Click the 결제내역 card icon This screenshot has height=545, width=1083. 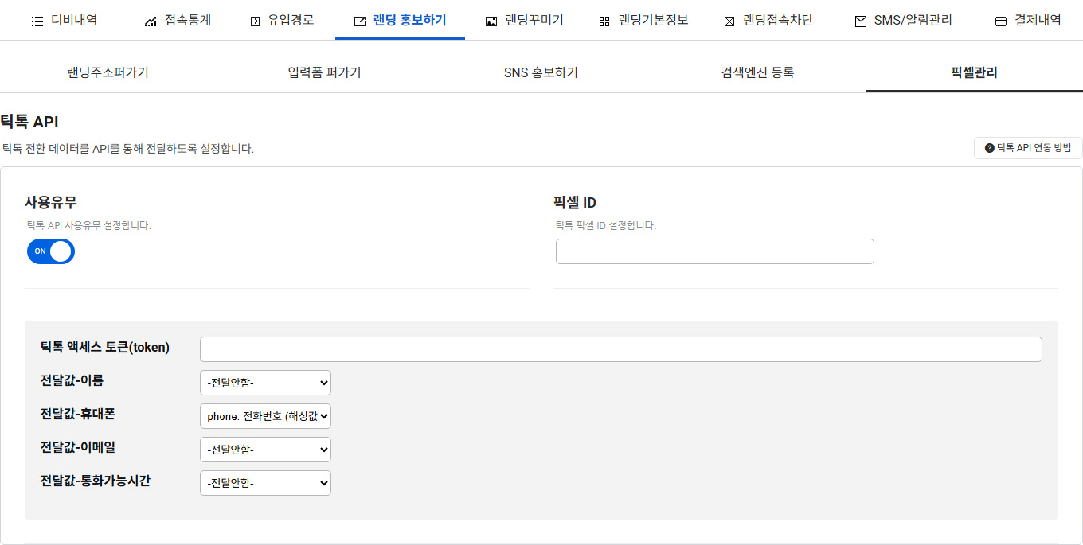coord(1001,21)
